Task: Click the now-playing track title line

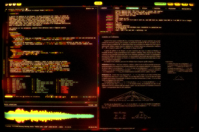Action: point(38,127)
